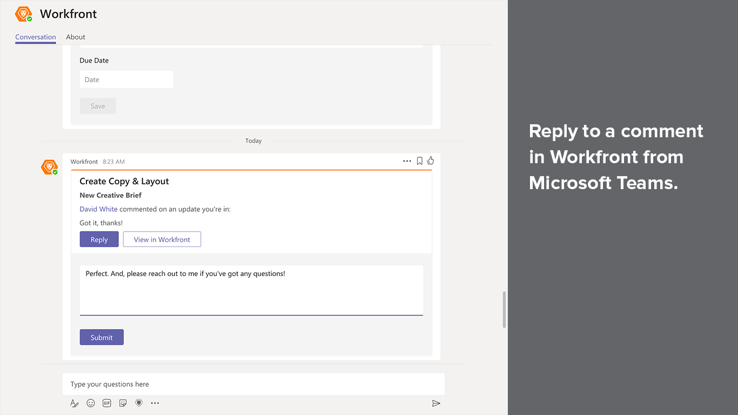The image size is (738, 415).
Task: Open the text format tool in compose bar
Action: [75, 403]
